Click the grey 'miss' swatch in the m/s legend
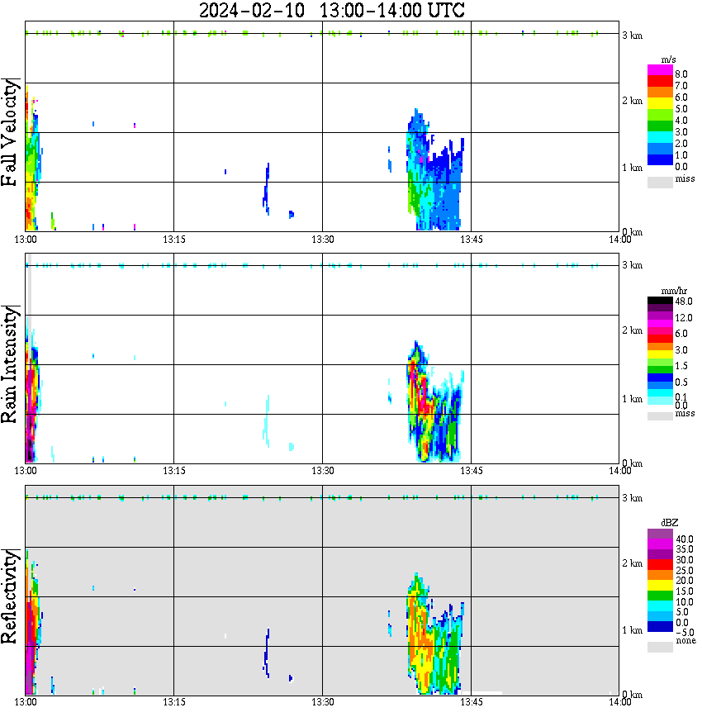 pos(660,182)
